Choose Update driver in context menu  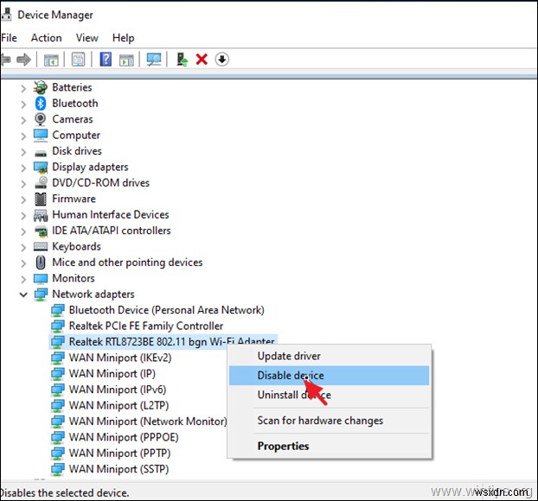coord(329,356)
